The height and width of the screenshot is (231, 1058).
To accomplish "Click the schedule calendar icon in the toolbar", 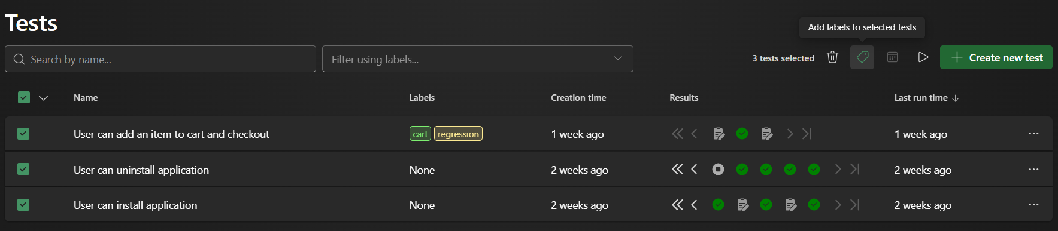I will click(x=892, y=57).
